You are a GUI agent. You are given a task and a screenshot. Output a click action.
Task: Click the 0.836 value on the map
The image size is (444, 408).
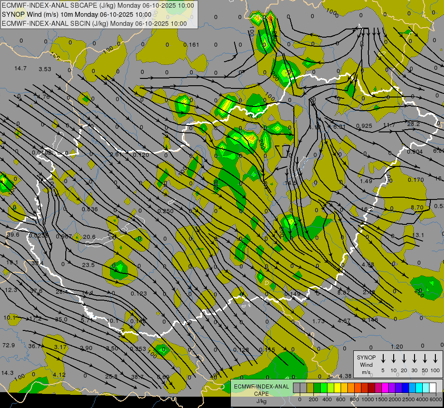90,209
